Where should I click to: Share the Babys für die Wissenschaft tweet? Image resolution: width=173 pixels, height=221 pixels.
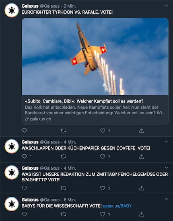[142, 214]
